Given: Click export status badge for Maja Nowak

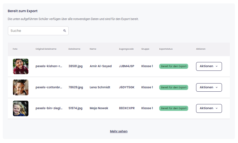Looking at the screenshot, I should click(174, 108).
